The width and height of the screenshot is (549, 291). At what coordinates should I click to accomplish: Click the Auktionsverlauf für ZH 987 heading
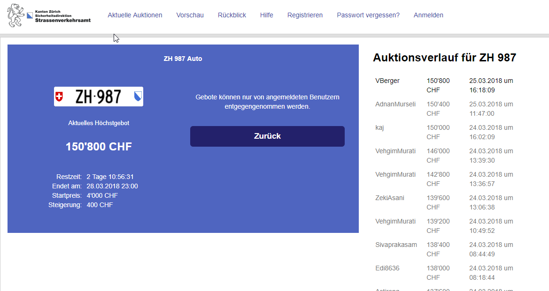click(444, 58)
